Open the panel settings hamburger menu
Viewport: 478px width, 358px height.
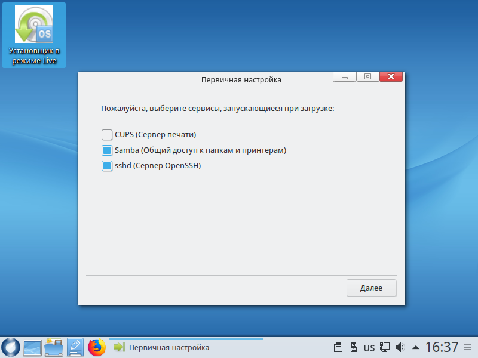coord(468,347)
